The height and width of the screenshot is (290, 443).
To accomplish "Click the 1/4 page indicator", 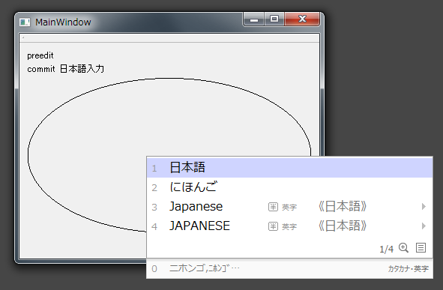I will point(386,249).
